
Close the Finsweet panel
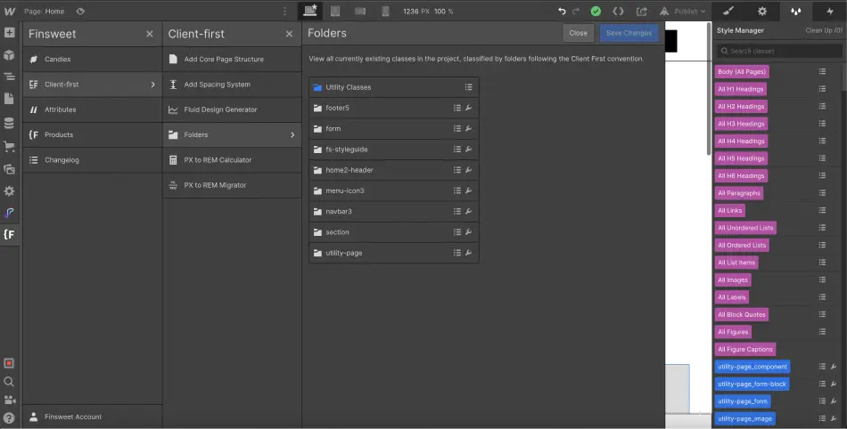(150, 34)
